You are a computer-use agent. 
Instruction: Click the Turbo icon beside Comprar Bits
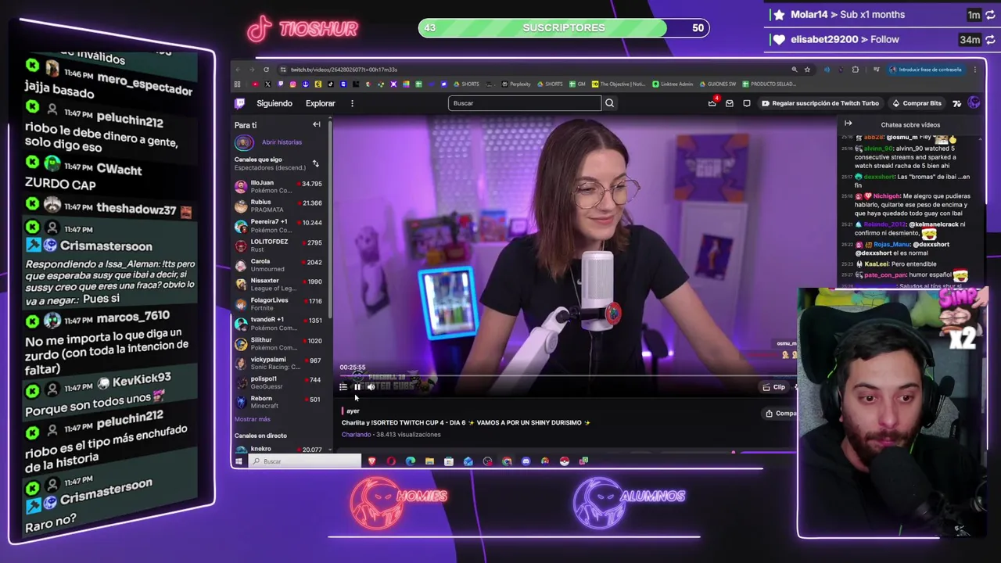956,103
